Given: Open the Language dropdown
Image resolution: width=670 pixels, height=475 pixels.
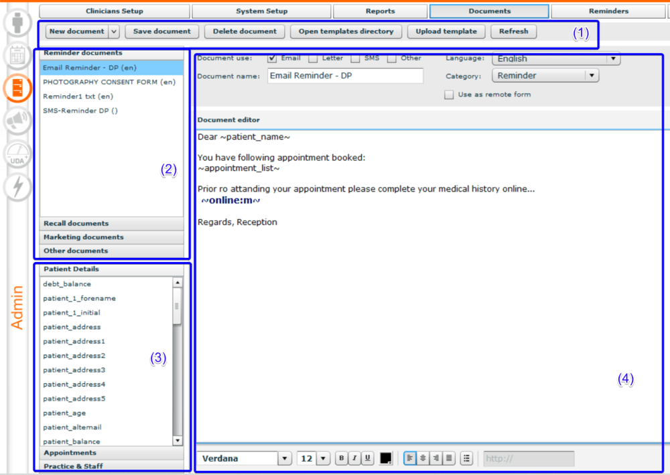Looking at the screenshot, I should [x=612, y=59].
